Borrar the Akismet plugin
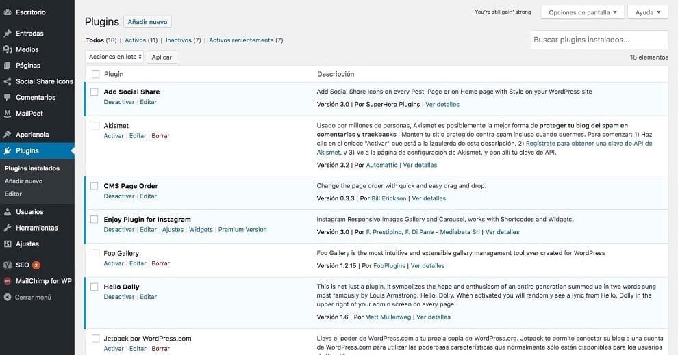The height and width of the screenshot is (355, 678). click(160, 135)
